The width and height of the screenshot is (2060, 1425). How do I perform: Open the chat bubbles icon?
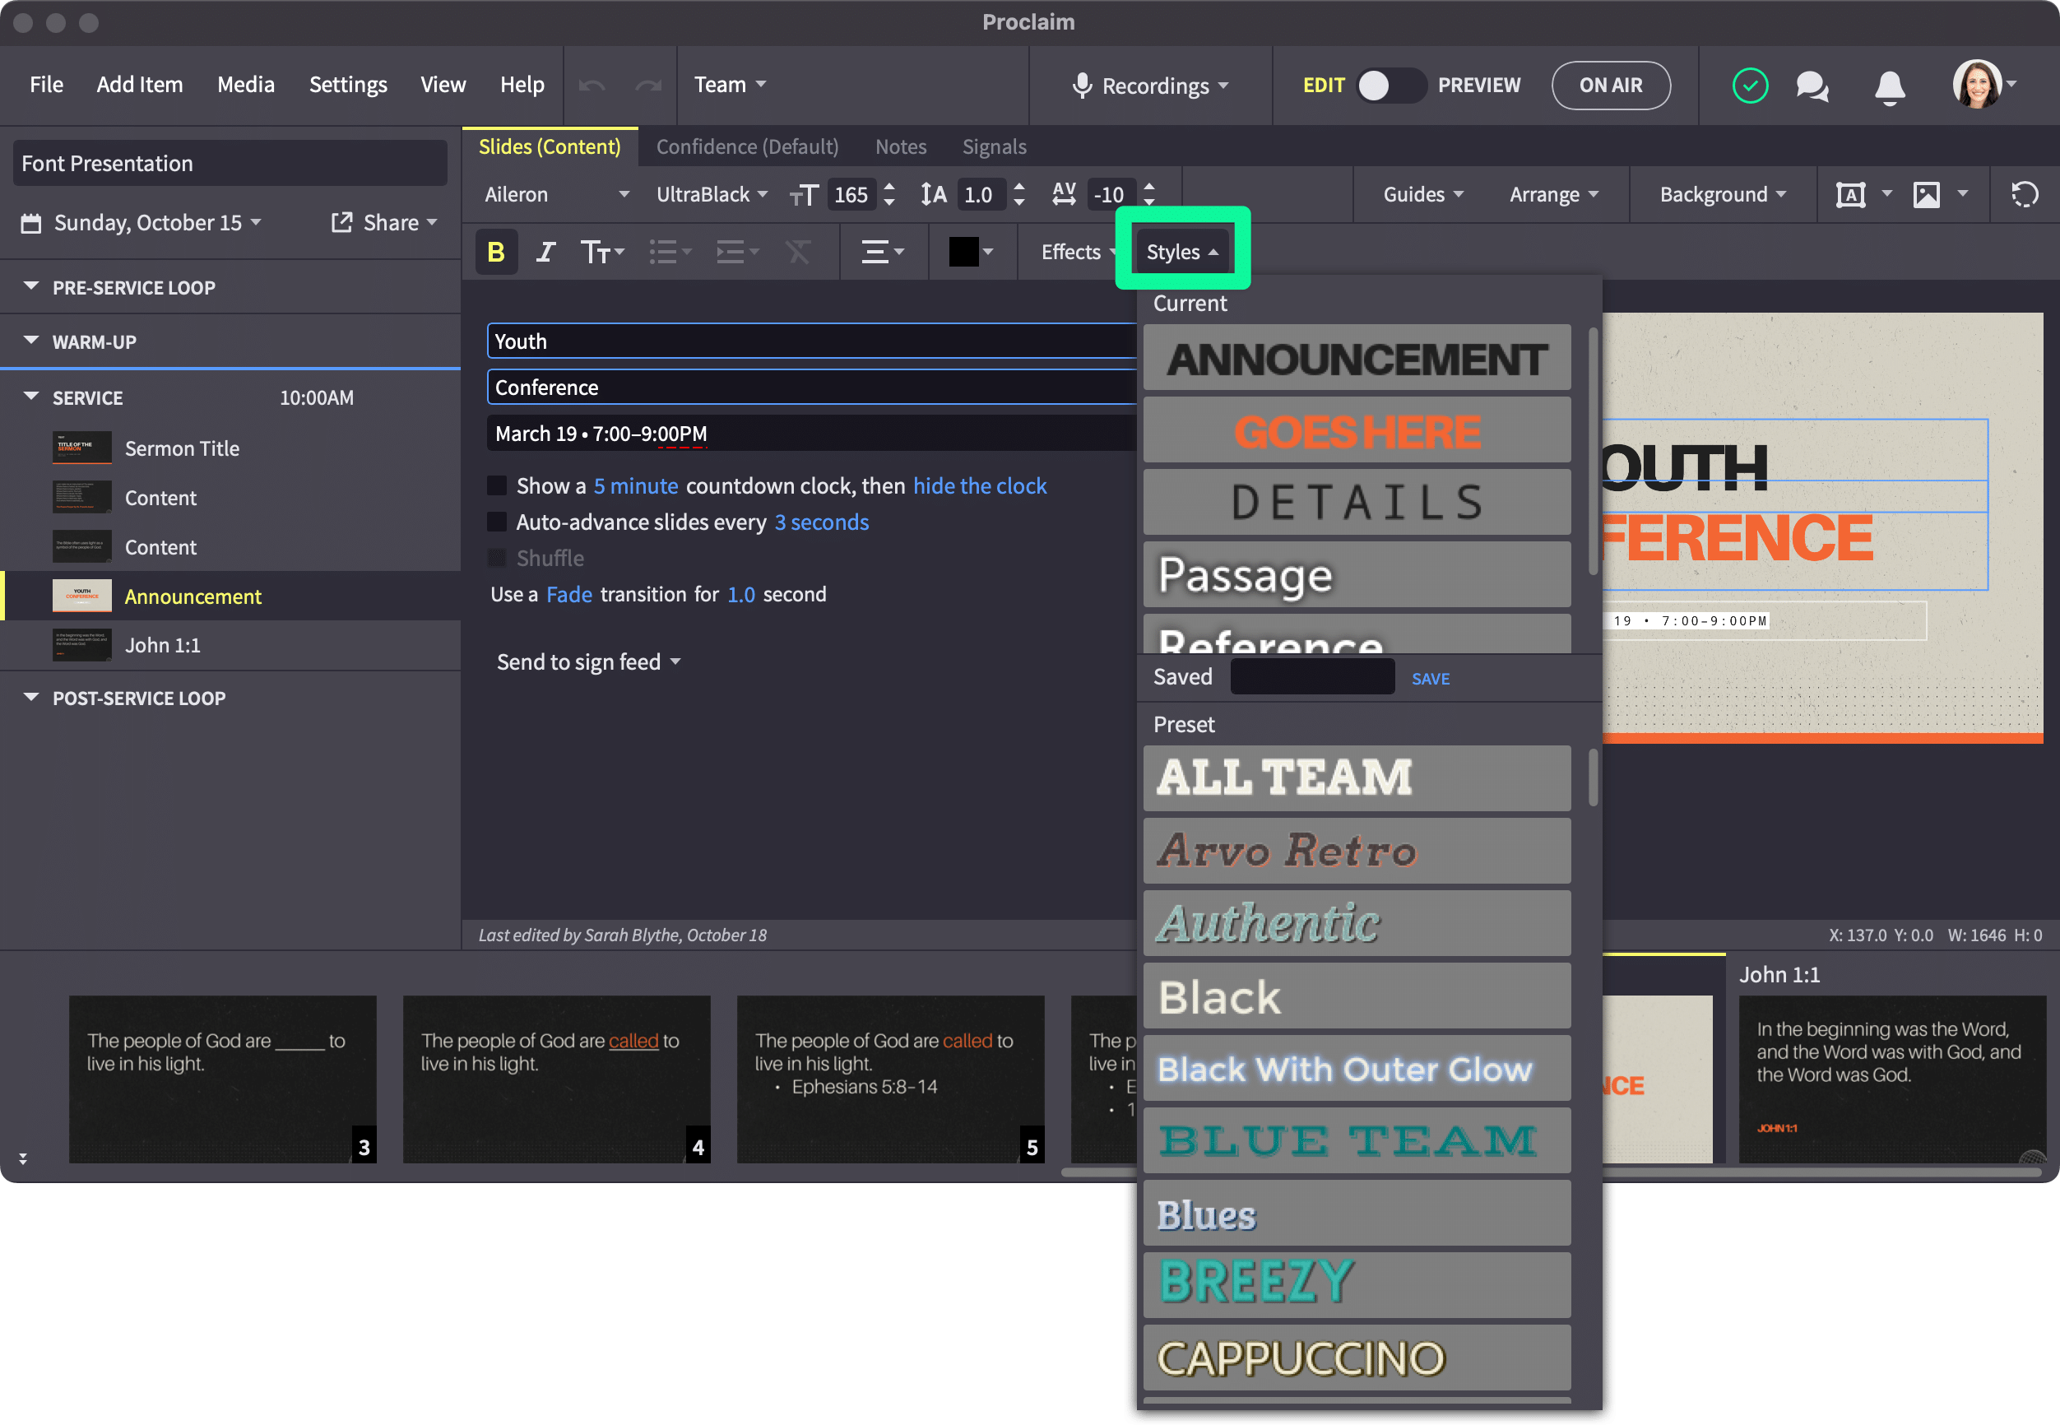pos(1812,86)
